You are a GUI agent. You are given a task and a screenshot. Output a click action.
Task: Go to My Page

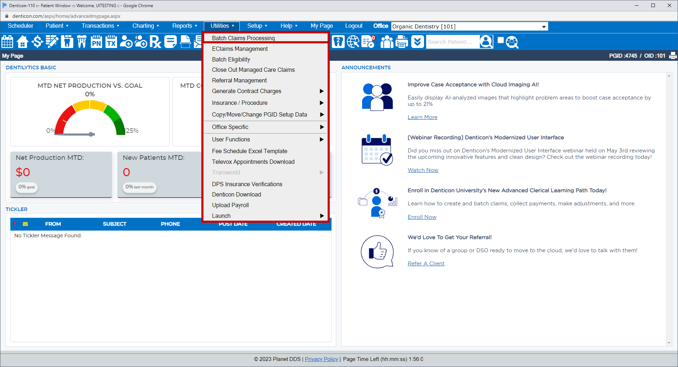(322, 26)
